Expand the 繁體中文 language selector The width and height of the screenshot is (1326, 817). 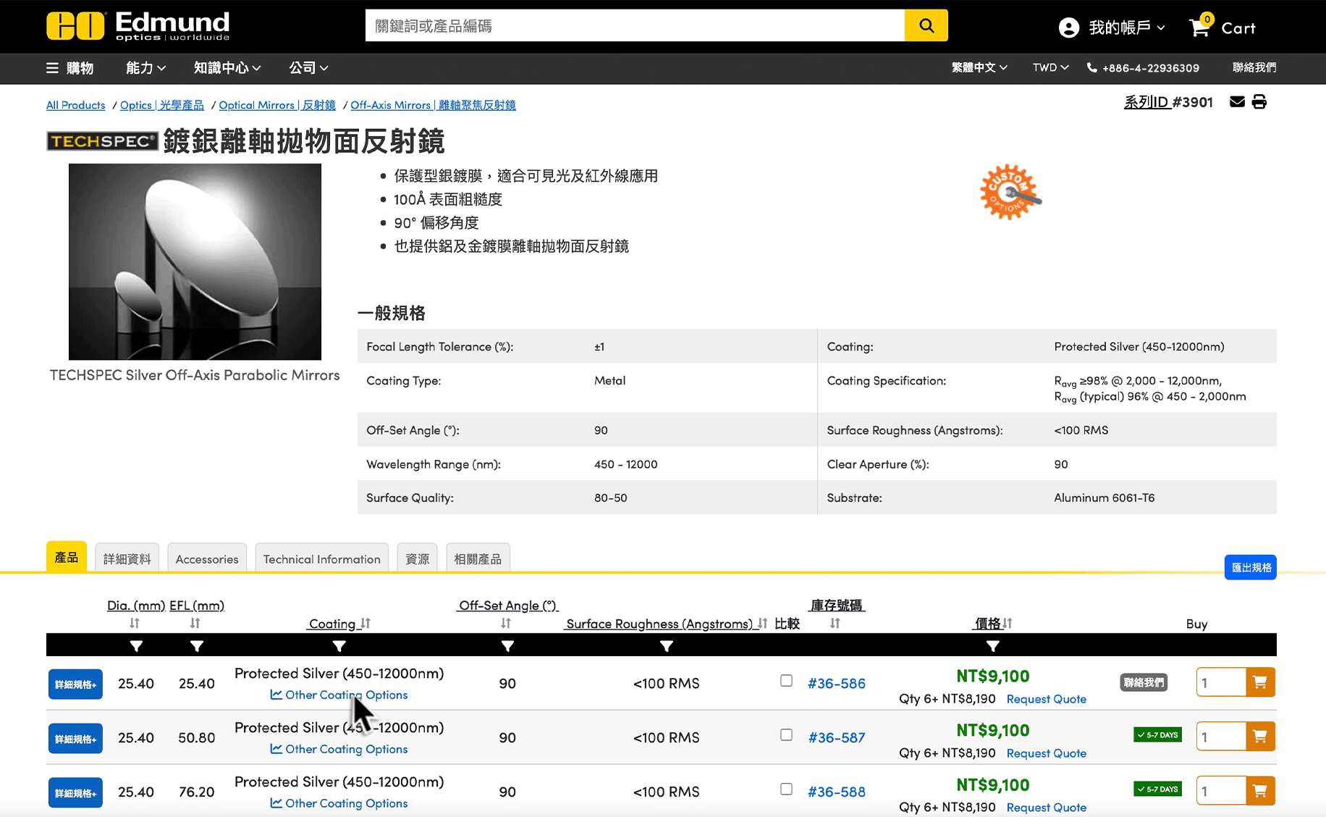click(979, 67)
